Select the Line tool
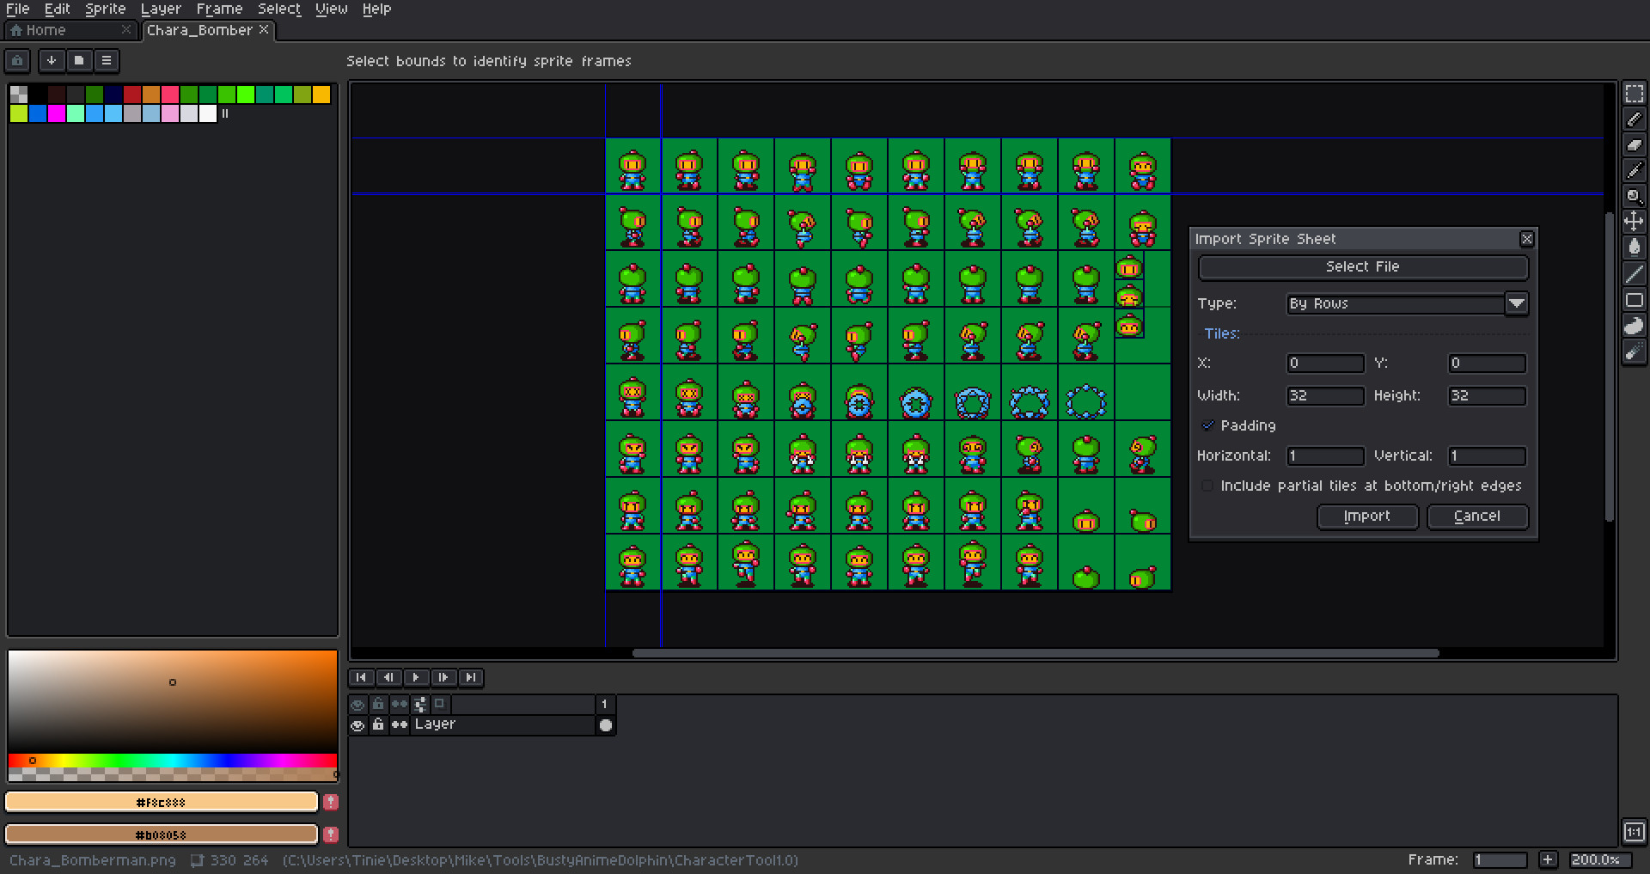 [1634, 273]
